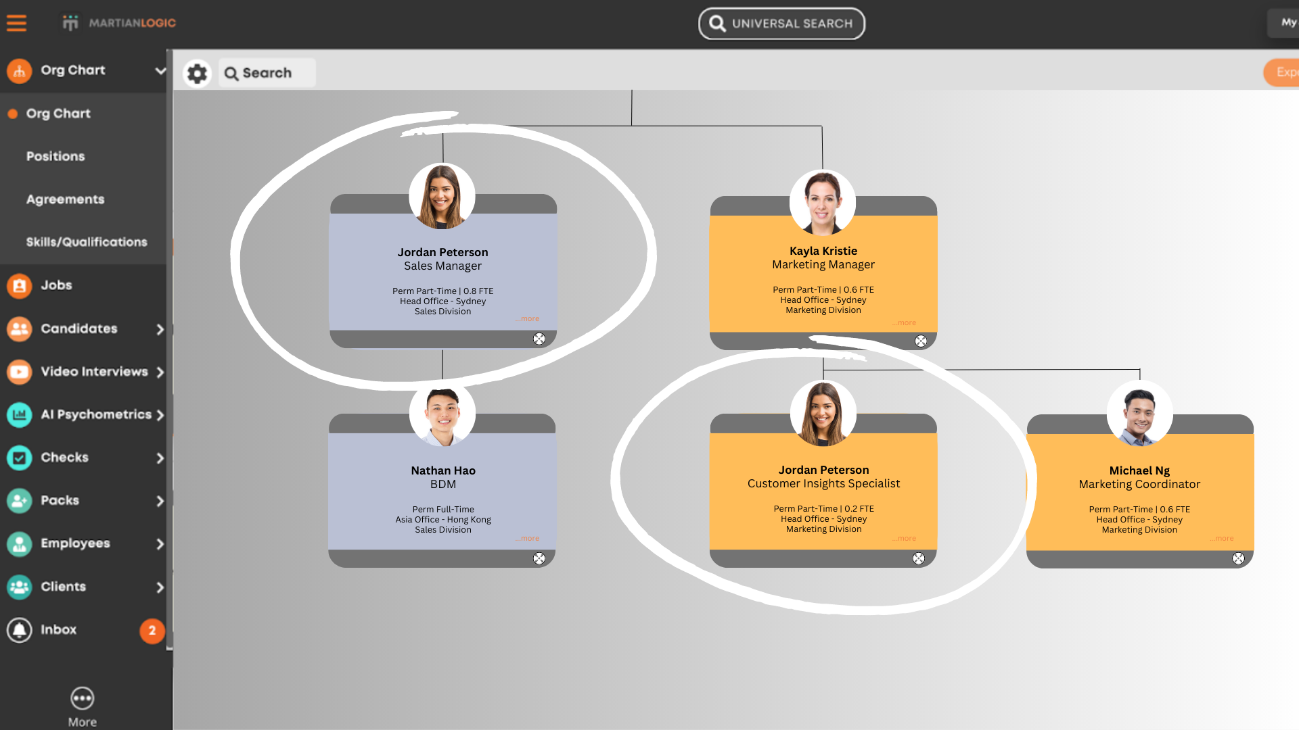Select the Jobs sidebar icon
1299x730 pixels.
(x=18, y=286)
